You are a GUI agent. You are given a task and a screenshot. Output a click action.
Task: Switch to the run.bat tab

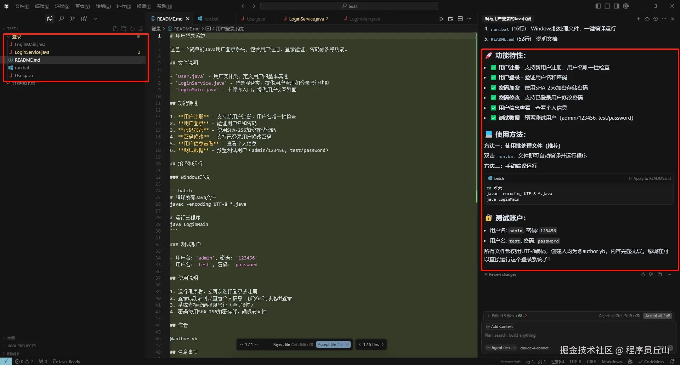pyautogui.click(x=211, y=18)
